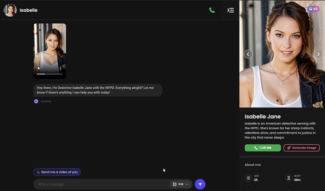Select the second carousel dot indicator
The height and width of the screenshot is (191, 325).
tap(282, 101)
